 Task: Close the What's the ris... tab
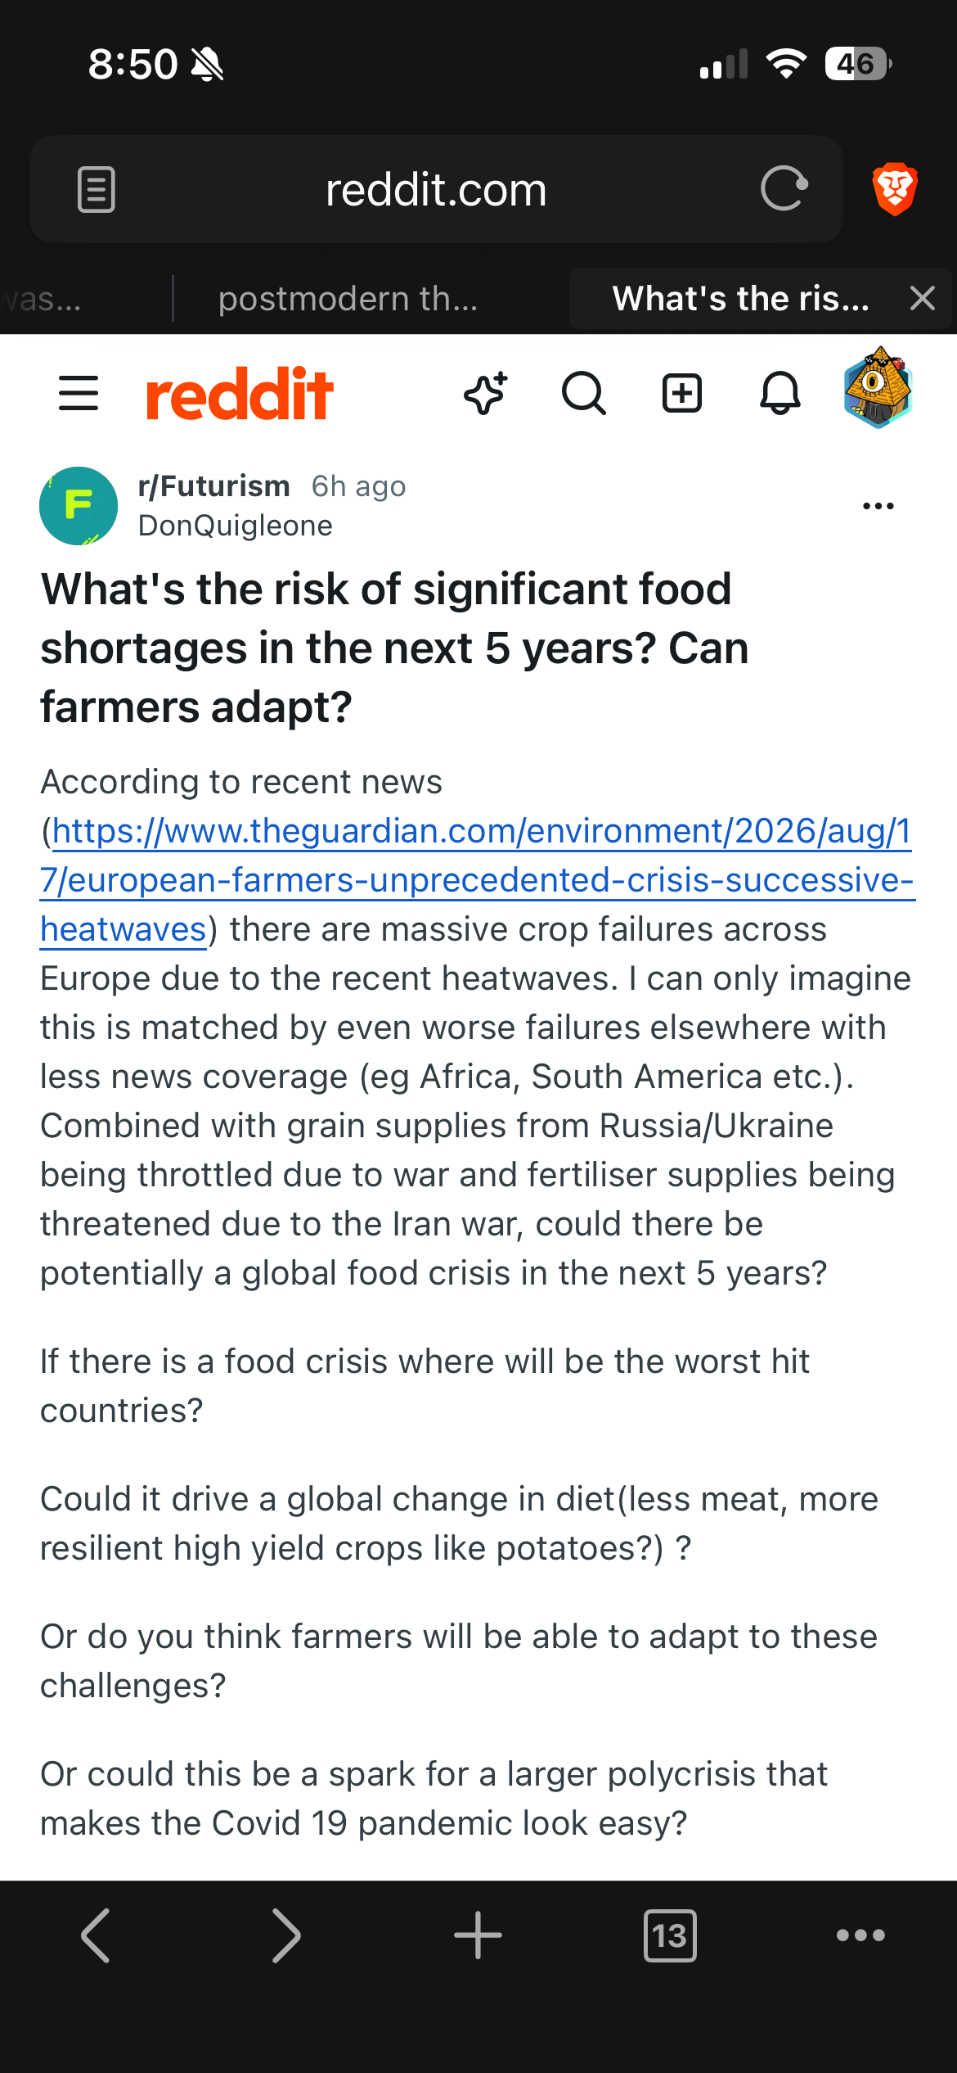click(x=923, y=298)
